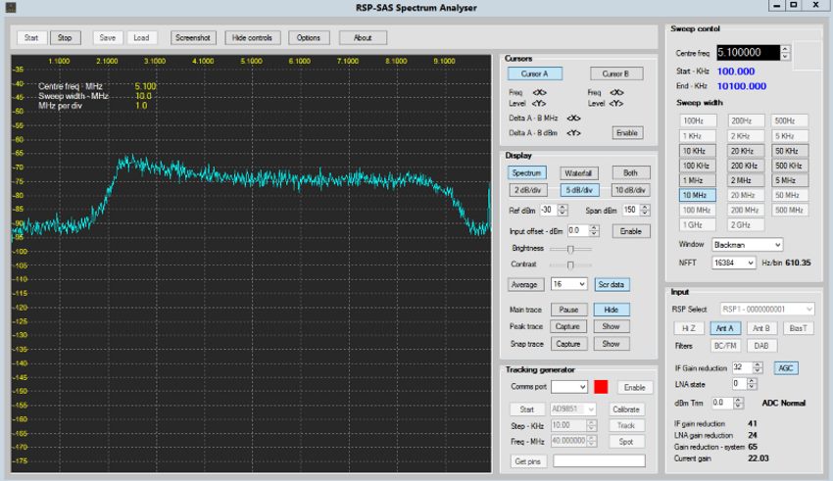Image resolution: width=833 pixels, height=481 pixels.
Task: Open the RSP Select dropdown
Action: tap(767, 309)
